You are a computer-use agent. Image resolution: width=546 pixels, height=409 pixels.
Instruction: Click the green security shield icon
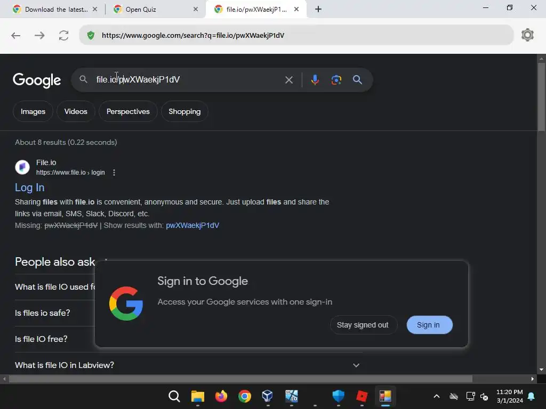91,36
